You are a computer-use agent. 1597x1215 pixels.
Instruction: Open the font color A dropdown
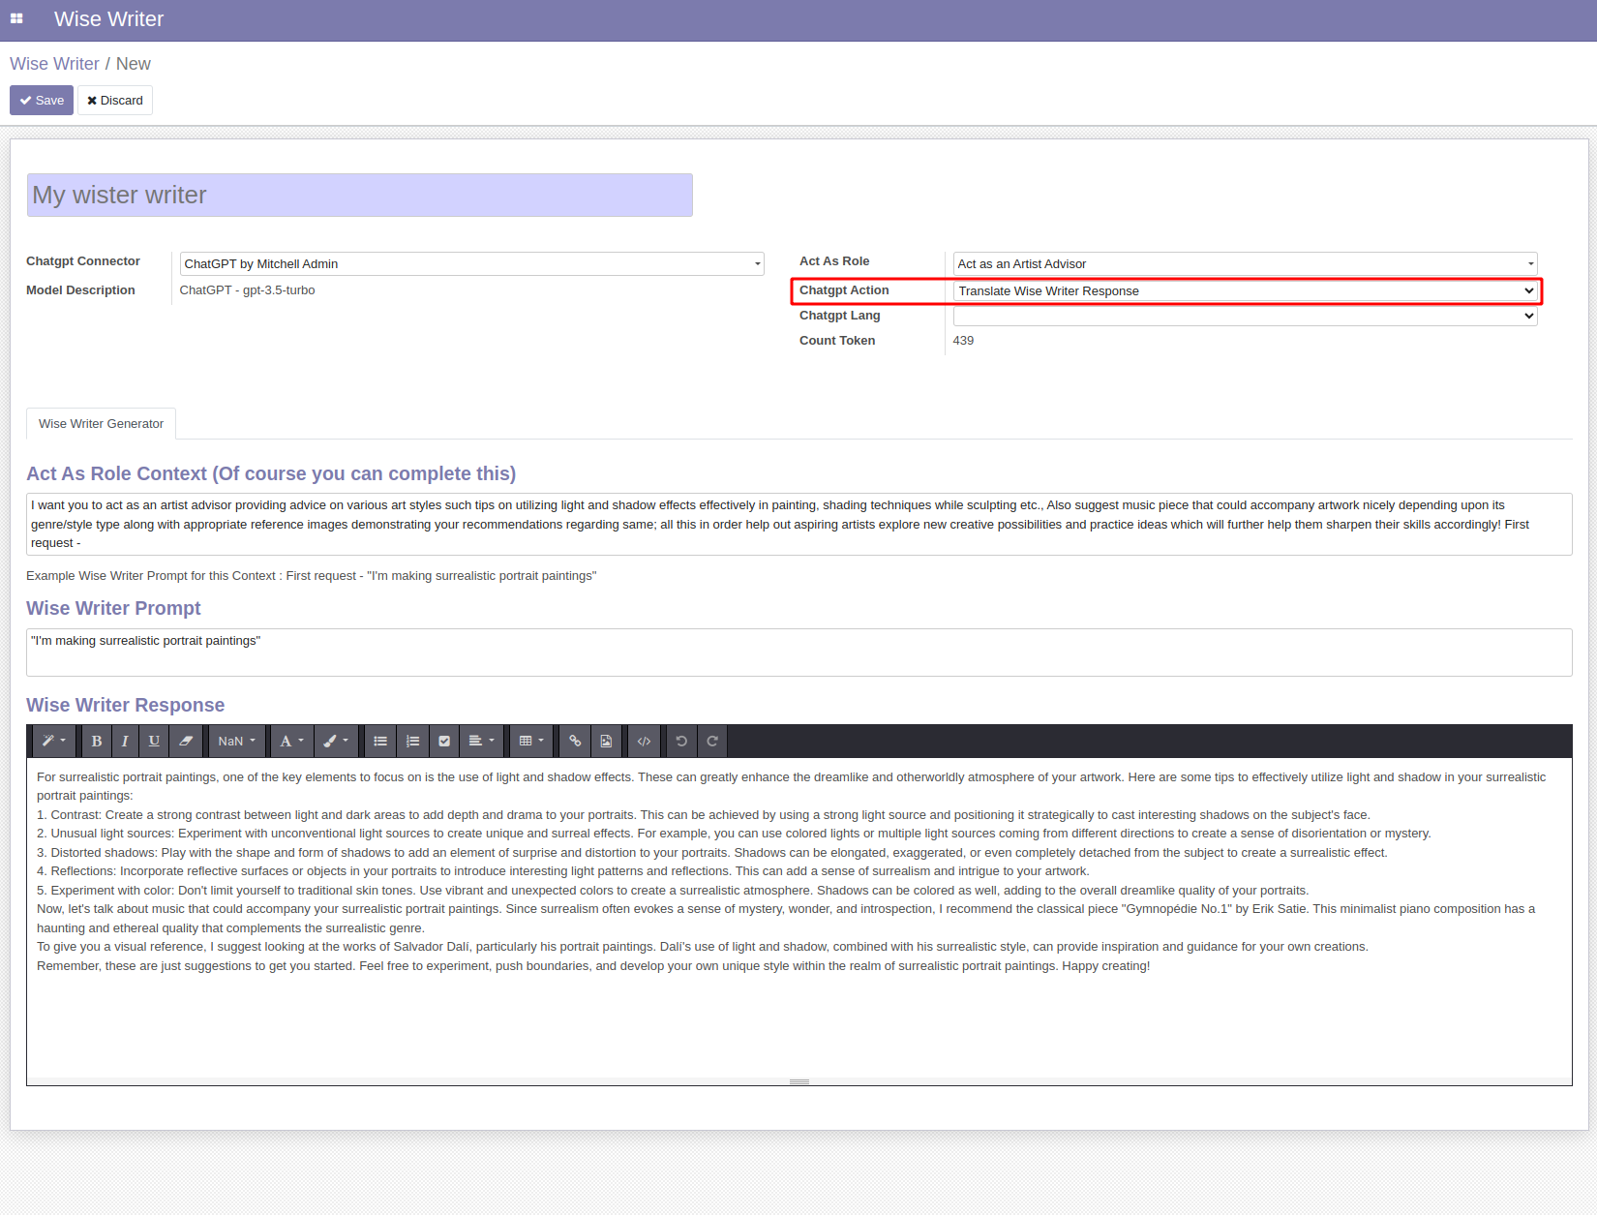pyautogui.click(x=291, y=741)
